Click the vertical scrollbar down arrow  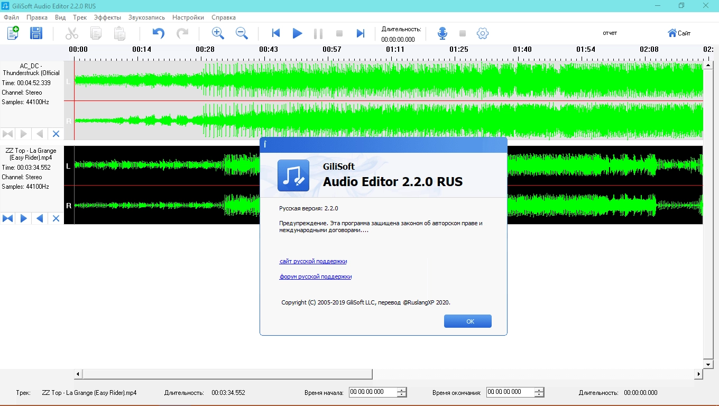point(708,364)
